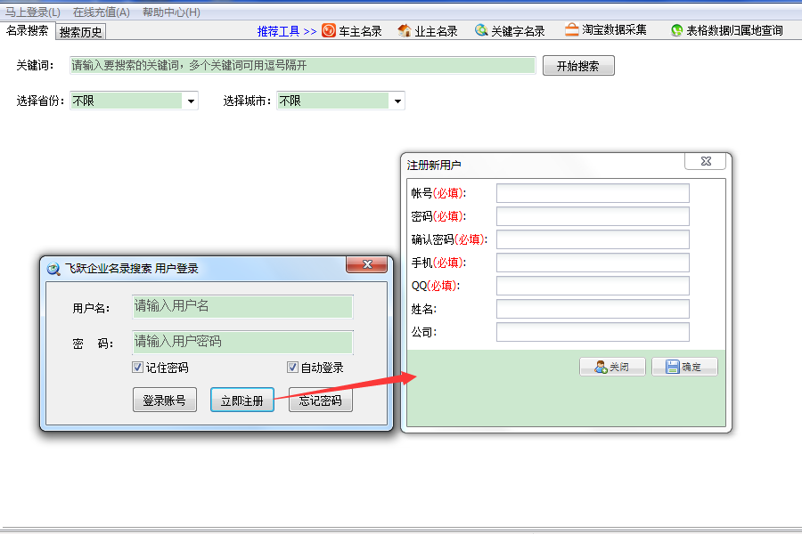The height and width of the screenshot is (534, 802).
Task: Toggle the 自动登录 checkbox
Action: point(292,367)
